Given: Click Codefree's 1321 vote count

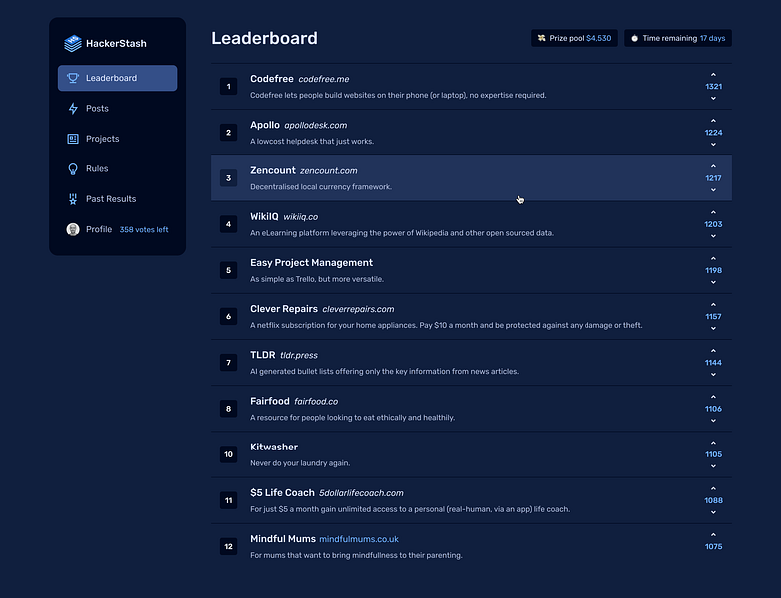Looking at the screenshot, I should 713,87.
